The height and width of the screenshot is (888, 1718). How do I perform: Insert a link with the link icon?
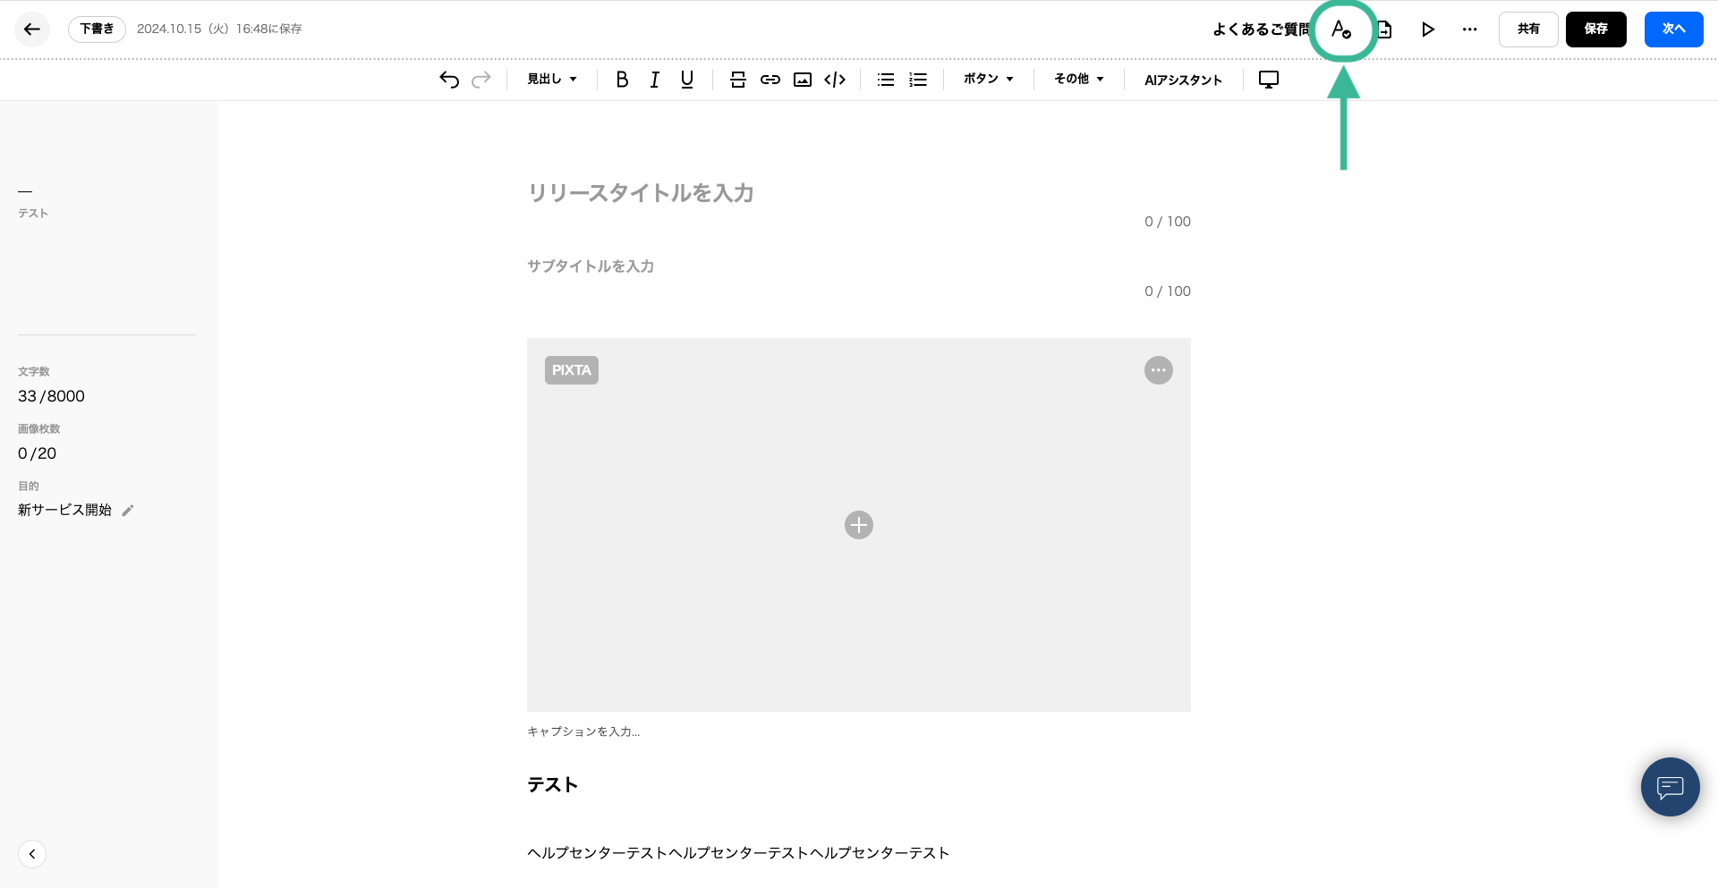[770, 80]
